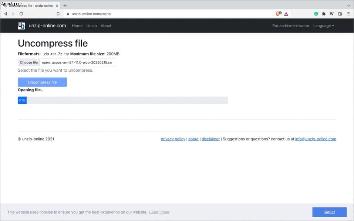This screenshot has height=221, width=354.
Task: Open the About nav item
Action: [x=106, y=26]
